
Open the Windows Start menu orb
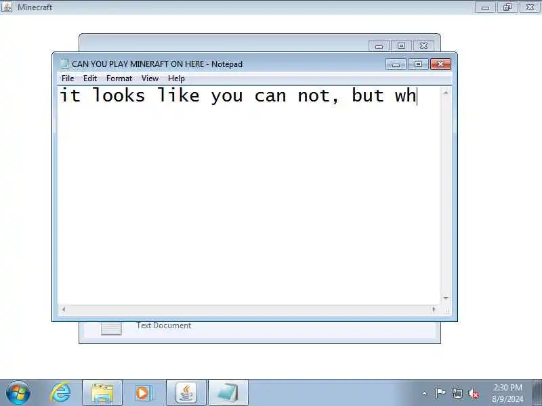click(18, 392)
